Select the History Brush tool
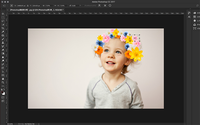This screenshot has height=125, width=200. (3, 46)
